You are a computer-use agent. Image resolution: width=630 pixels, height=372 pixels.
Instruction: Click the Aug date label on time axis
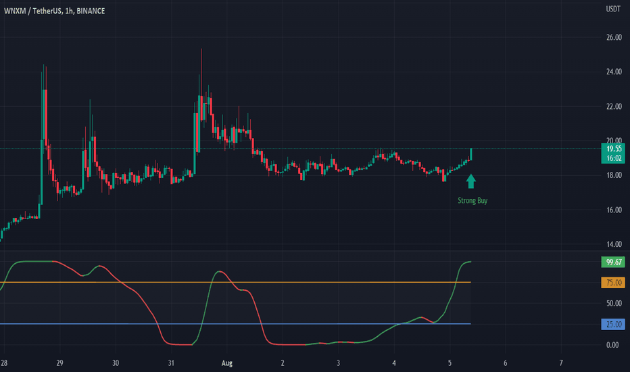[x=227, y=363]
